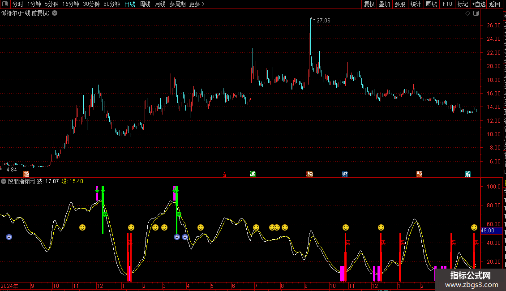Click the 画线 drawing tools button

click(x=431, y=4)
